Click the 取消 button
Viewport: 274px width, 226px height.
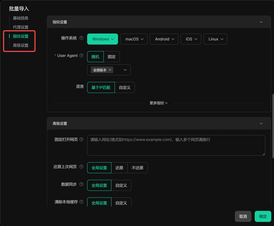point(243,216)
